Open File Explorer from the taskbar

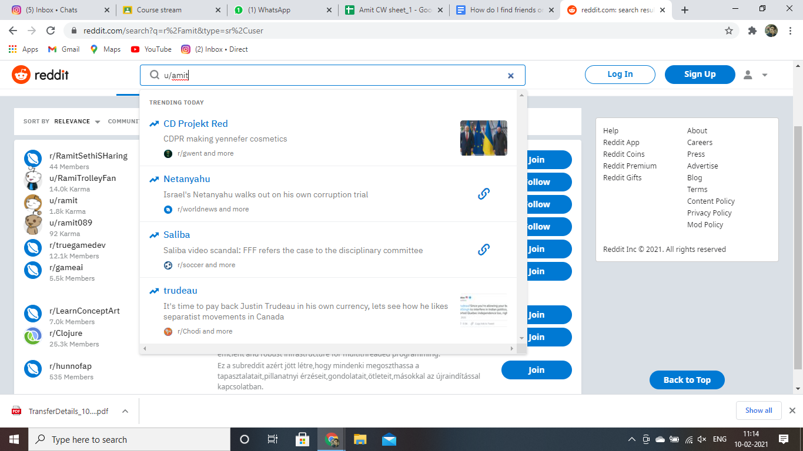[360, 439]
